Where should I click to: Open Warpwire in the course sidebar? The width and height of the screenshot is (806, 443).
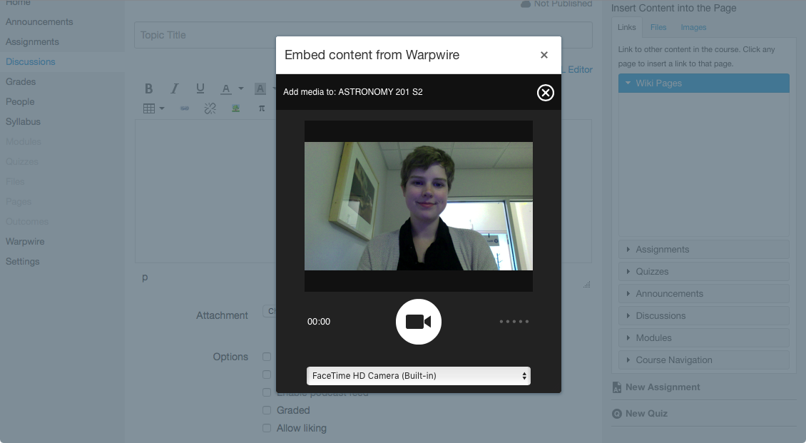[25, 242]
